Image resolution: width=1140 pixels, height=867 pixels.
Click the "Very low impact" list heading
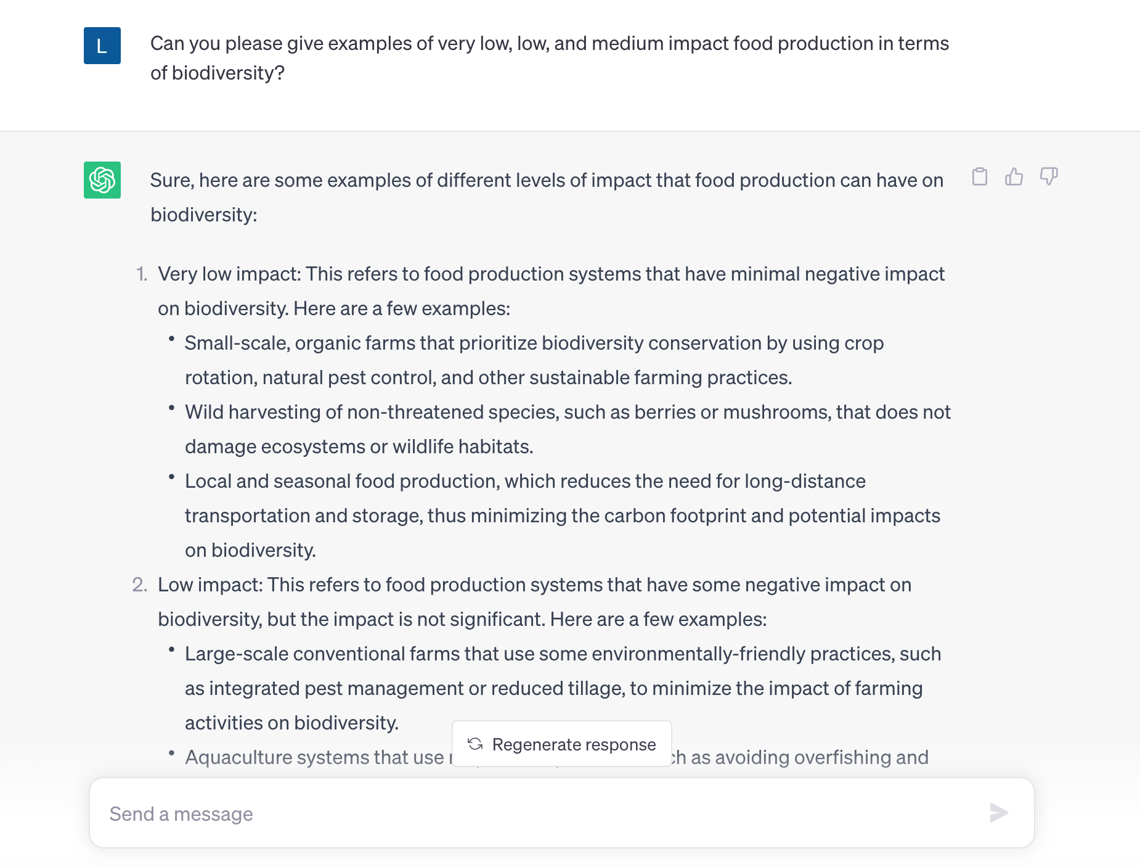point(229,274)
